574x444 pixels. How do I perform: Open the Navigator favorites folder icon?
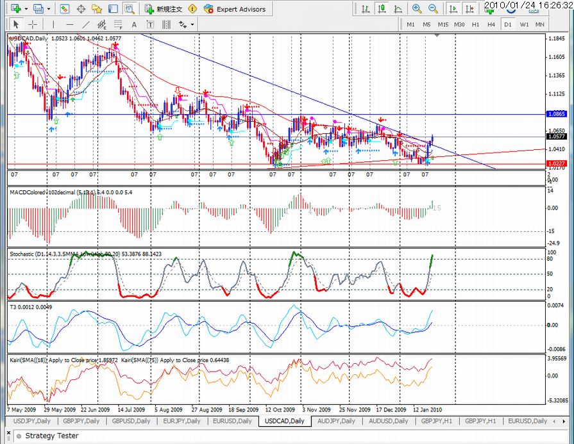[97, 9]
